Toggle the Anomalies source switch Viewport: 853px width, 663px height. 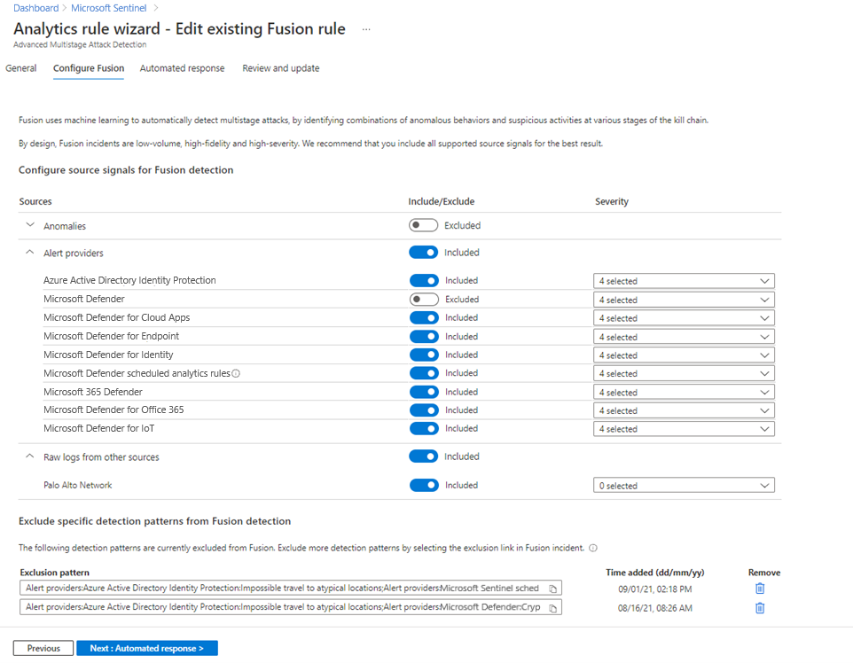[423, 225]
